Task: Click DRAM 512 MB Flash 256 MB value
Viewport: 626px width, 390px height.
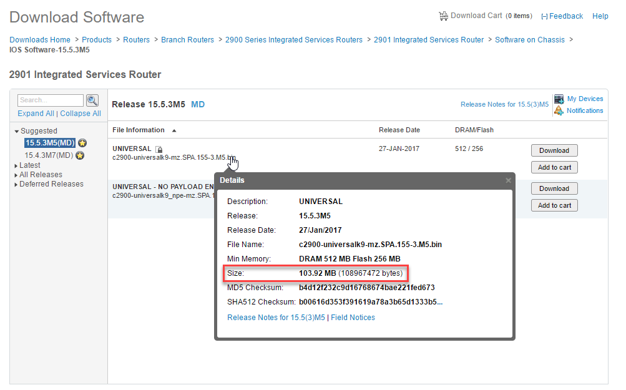Action: (350, 259)
